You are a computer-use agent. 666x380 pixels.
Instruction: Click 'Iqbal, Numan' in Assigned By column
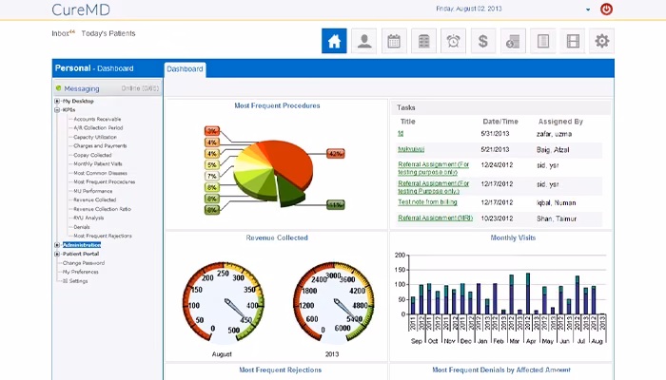(x=556, y=202)
